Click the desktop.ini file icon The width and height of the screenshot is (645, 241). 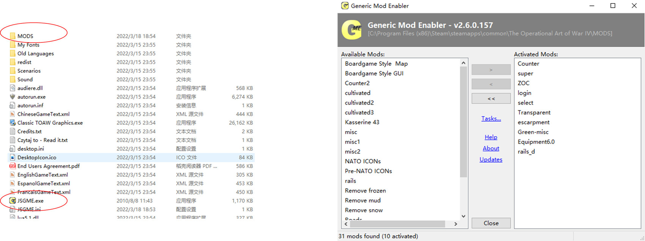[x=13, y=149]
